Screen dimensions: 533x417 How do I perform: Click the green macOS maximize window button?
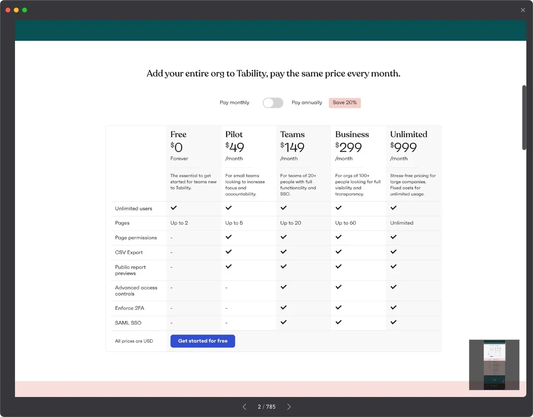click(25, 10)
